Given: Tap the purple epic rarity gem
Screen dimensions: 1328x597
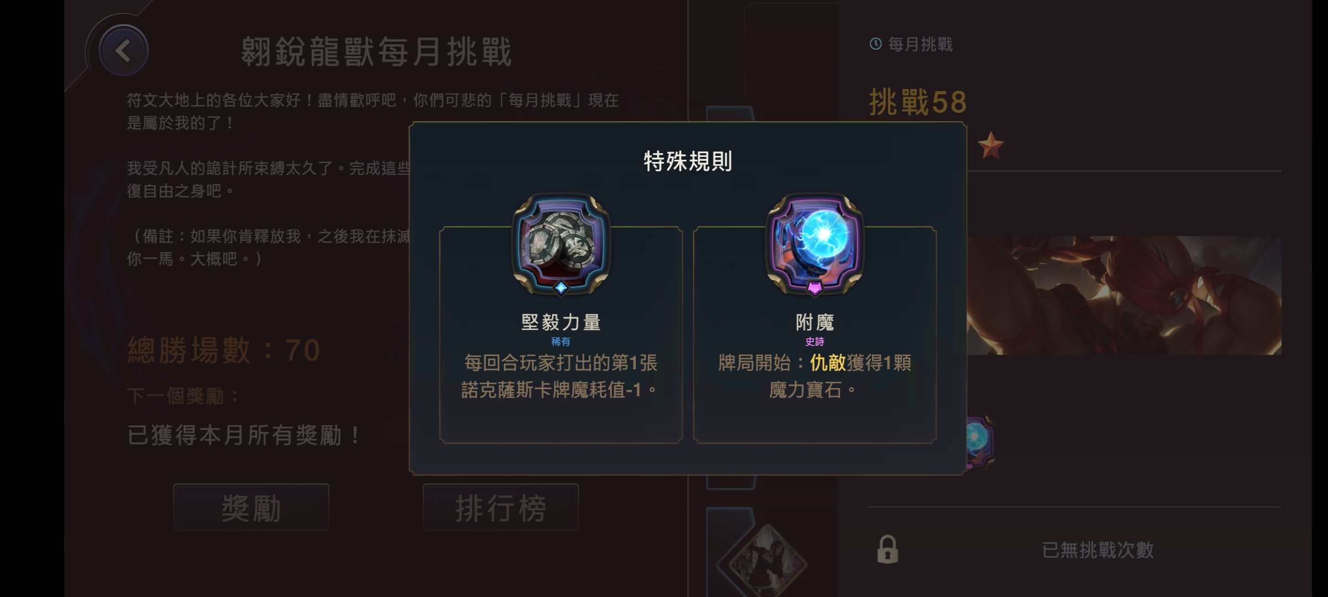Looking at the screenshot, I should [815, 287].
